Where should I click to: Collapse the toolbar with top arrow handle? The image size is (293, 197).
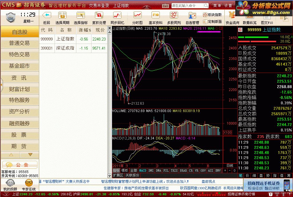(x=147, y=7)
